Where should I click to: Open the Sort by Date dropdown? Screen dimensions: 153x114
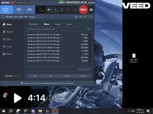click(x=85, y=69)
